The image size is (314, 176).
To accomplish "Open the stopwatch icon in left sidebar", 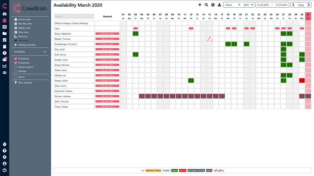I will (x=5, y=144).
